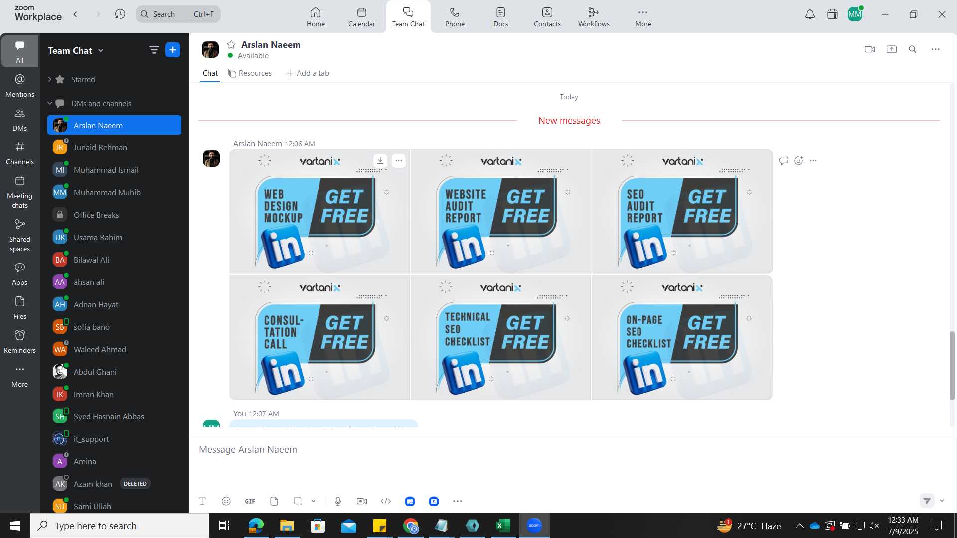
Task: Reply in thread to Arslan's image message
Action: [x=784, y=161]
